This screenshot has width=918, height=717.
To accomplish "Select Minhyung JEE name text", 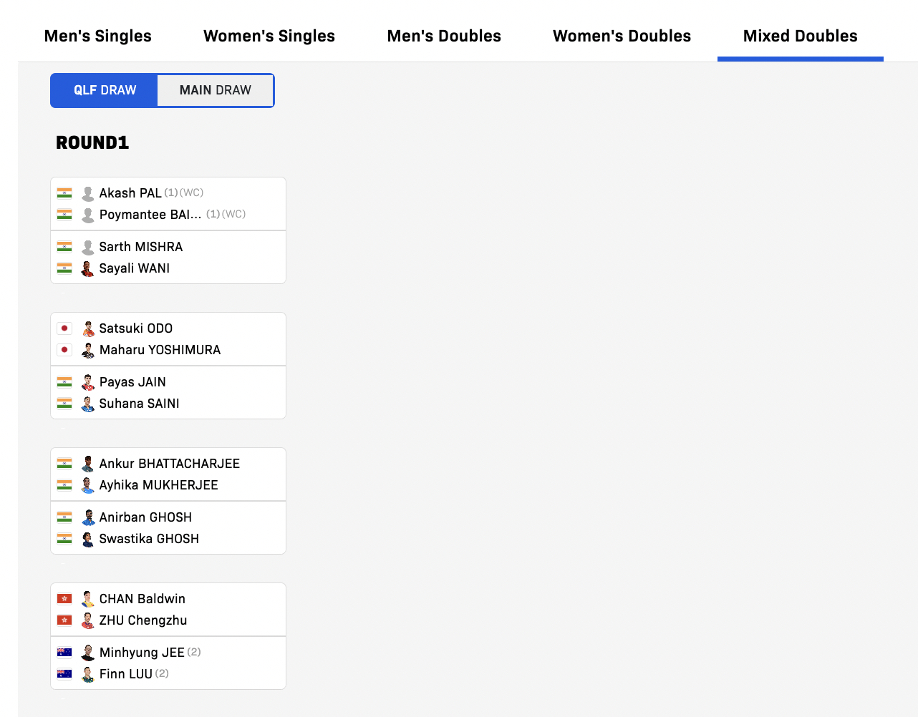I will click(x=142, y=653).
